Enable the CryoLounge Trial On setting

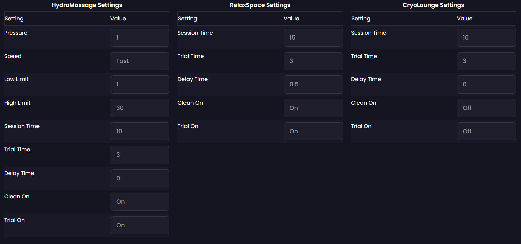486,131
